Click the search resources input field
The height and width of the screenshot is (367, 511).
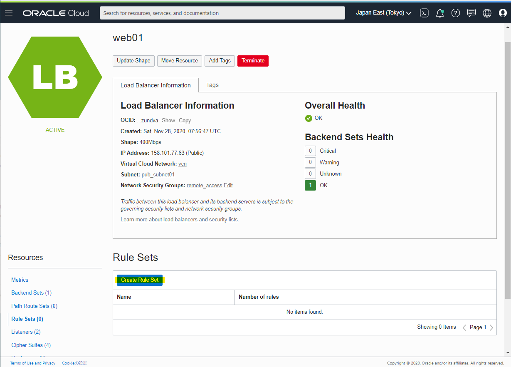tap(222, 13)
